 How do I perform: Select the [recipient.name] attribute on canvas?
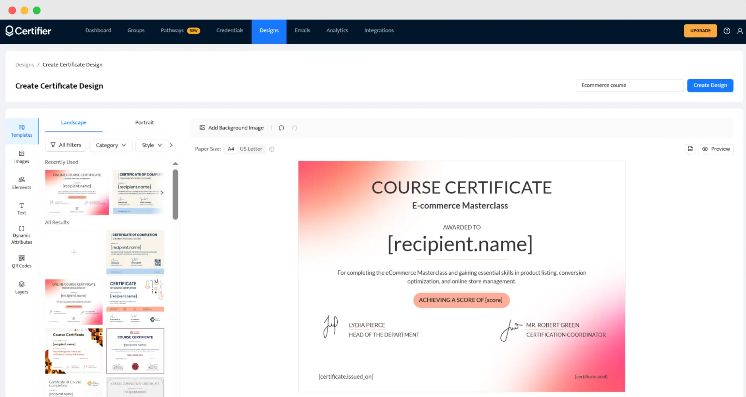coord(460,244)
